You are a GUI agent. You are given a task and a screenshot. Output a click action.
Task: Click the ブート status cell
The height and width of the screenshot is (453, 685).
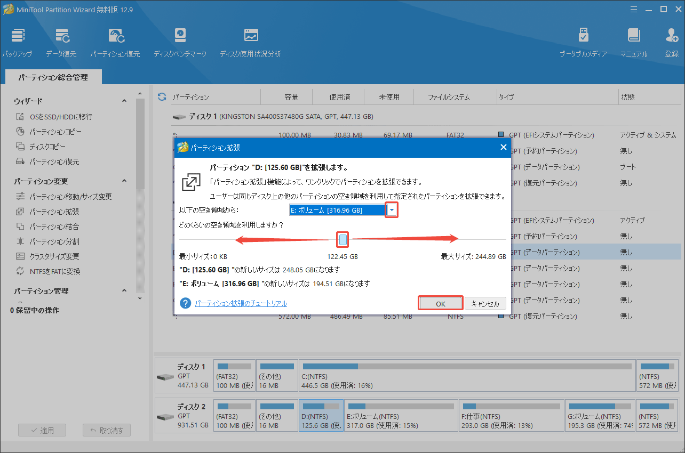pyautogui.click(x=627, y=167)
